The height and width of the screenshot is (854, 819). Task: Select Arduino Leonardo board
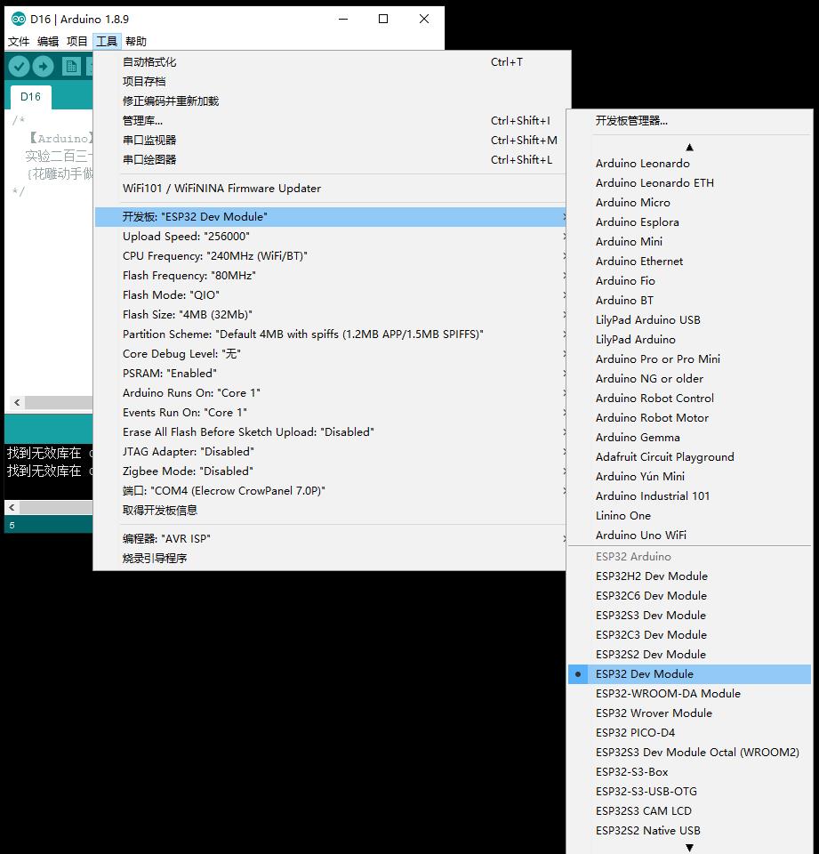689,164
